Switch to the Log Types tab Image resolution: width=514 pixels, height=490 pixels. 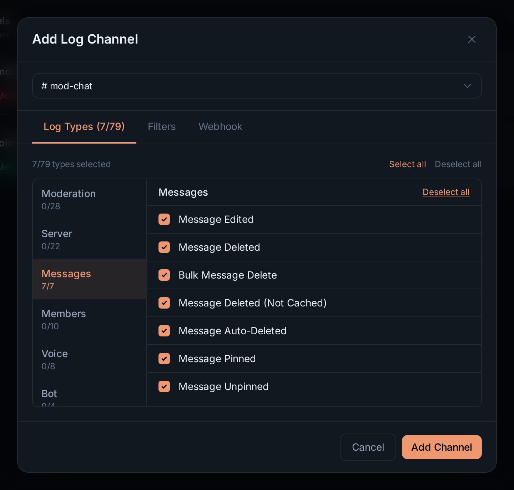tap(84, 127)
